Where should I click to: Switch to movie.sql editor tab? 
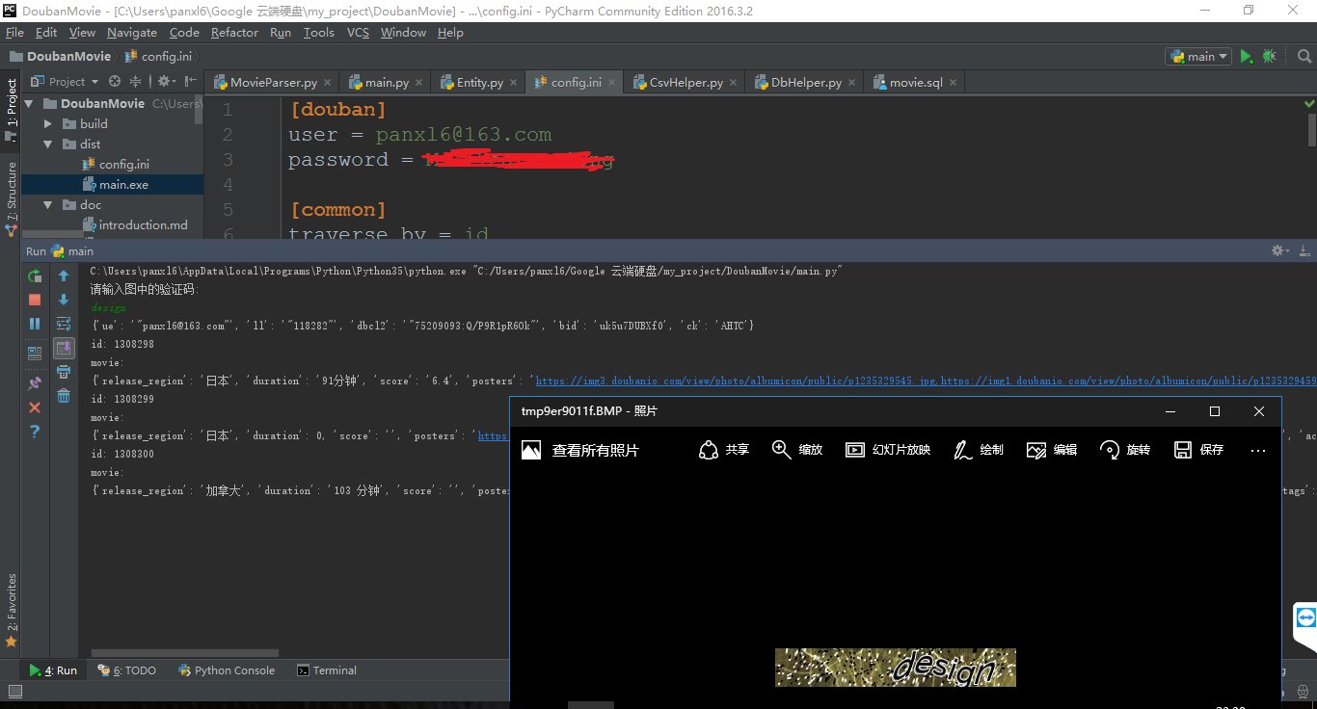(914, 82)
